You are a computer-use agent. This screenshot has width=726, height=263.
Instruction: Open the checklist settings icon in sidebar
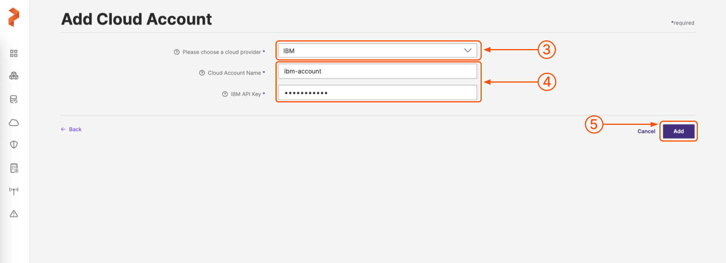pyautogui.click(x=14, y=168)
